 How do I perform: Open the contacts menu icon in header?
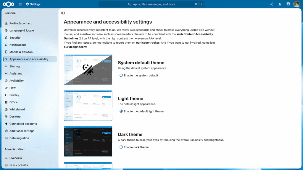tap(288, 4)
